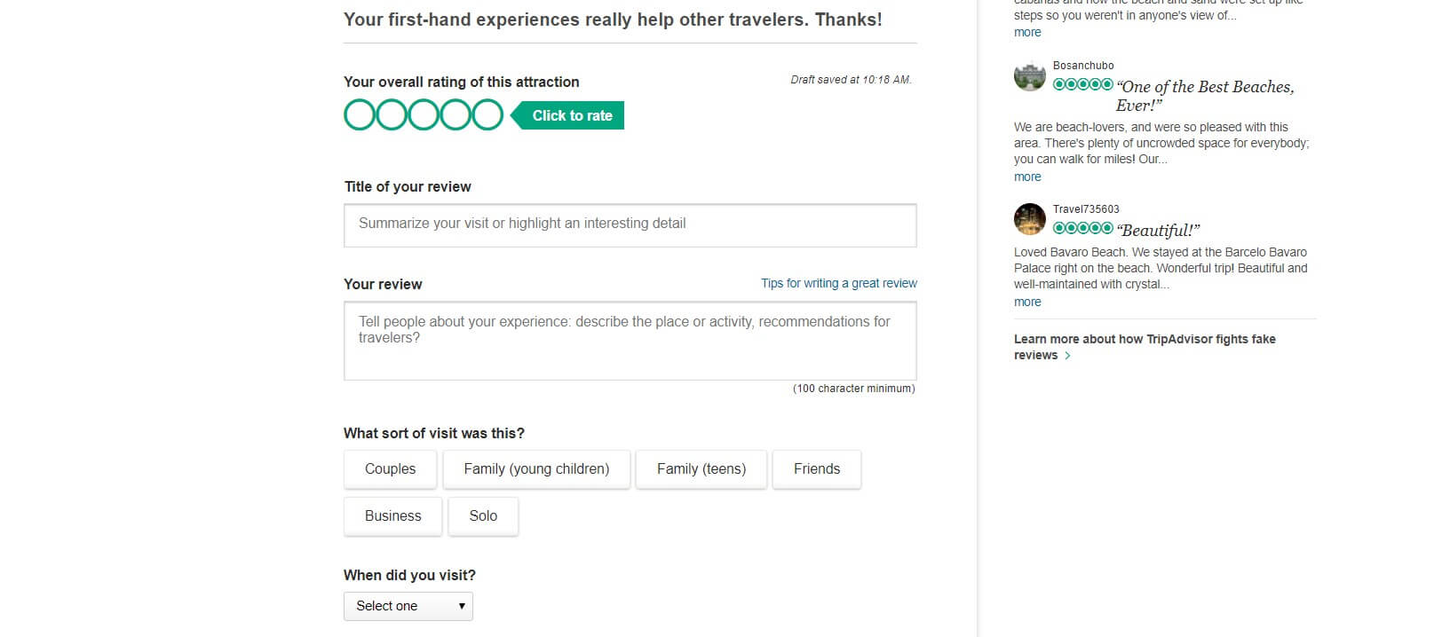Viewport: 1442px width, 637px height.
Task: Give the full five-bubble rating
Action: (487, 115)
